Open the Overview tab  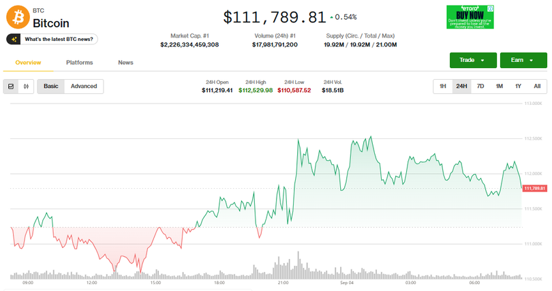[x=28, y=63]
